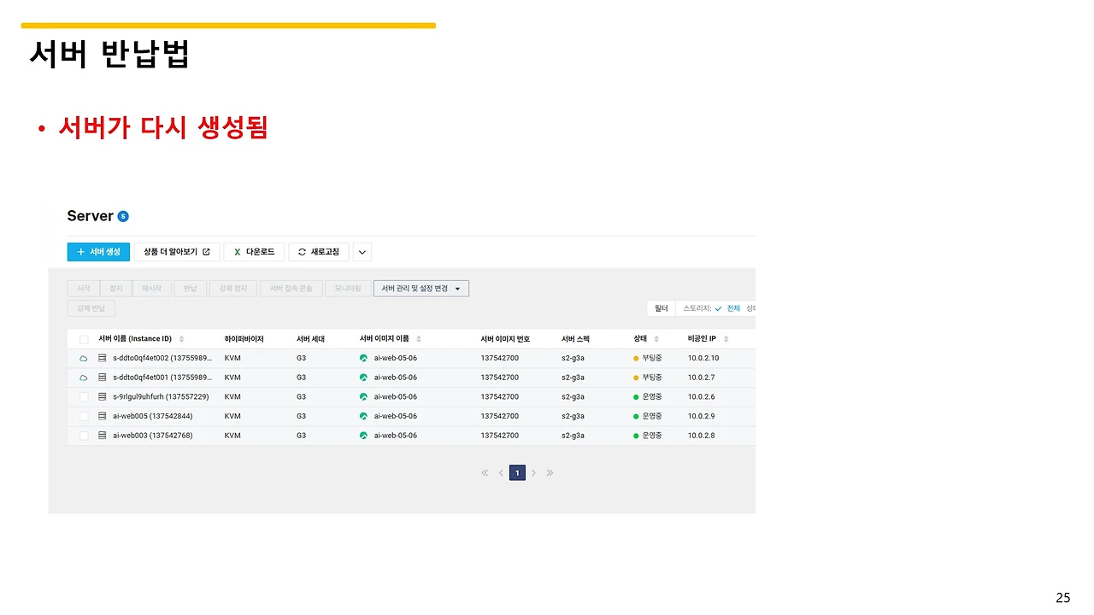Select server name s-ddto0qf4et002
The image size is (1094, 615).
click(162, 358)
